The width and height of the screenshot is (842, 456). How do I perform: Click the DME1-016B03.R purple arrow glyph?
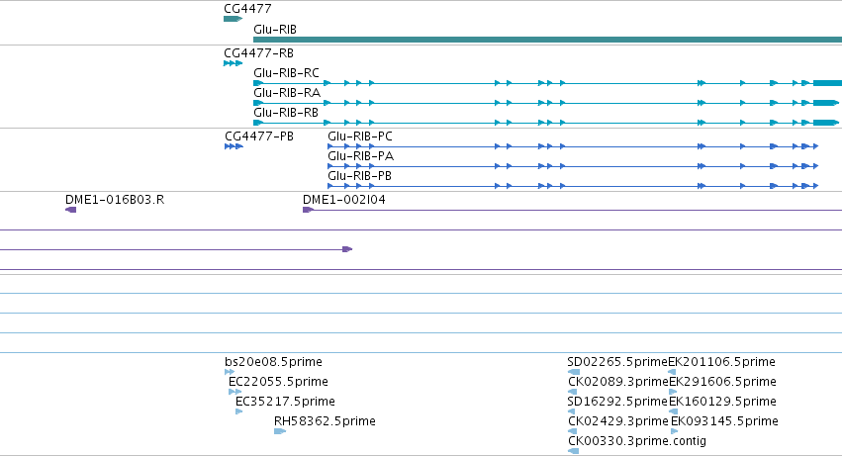71,210
